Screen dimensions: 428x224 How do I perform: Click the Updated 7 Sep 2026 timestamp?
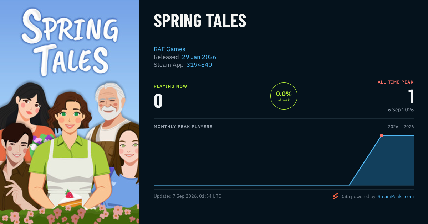(188, 196)
